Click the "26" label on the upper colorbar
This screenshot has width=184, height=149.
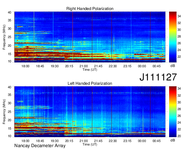pos(179,43)
